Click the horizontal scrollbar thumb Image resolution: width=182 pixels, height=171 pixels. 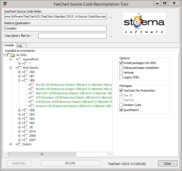[x=42, y=154]
